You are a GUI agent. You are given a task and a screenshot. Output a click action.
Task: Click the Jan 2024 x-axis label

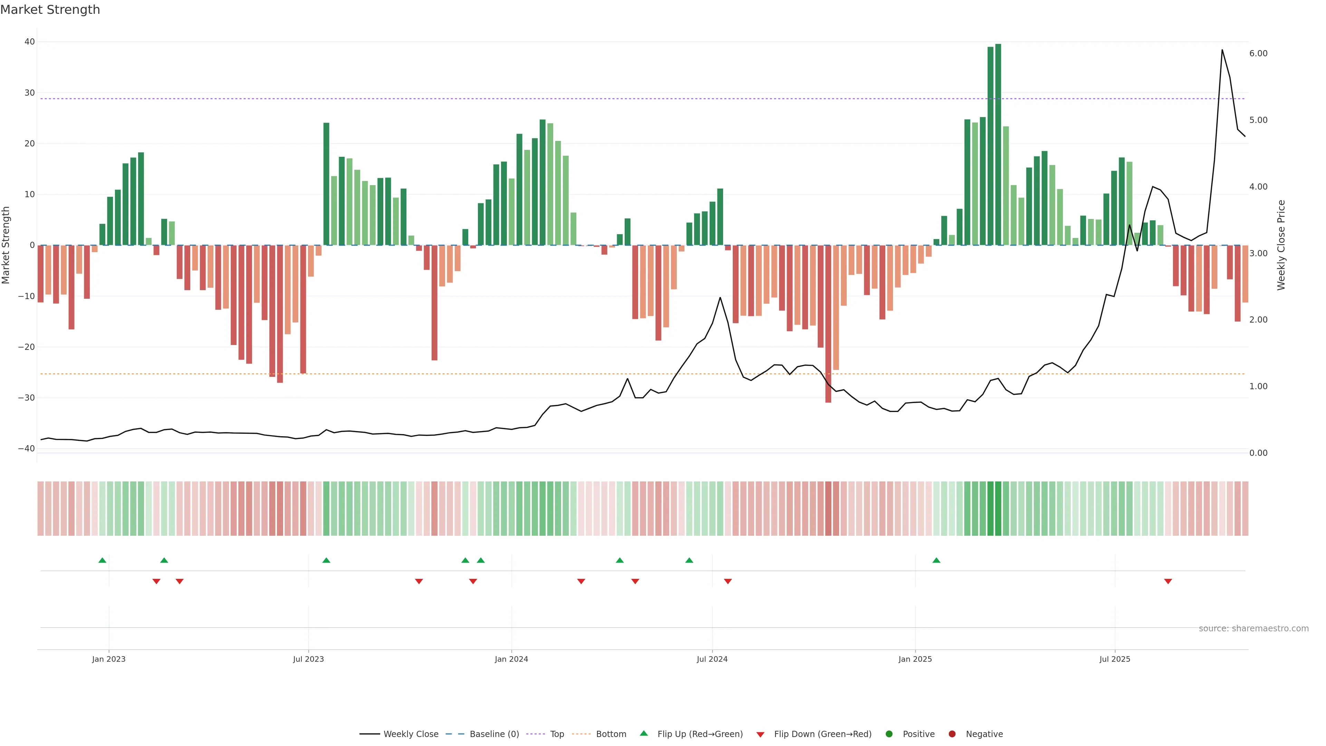[x=511, y=659]
